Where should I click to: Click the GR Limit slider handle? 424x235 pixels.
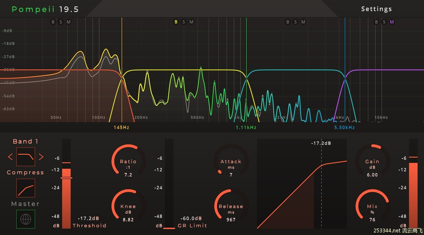coord(169,228)
